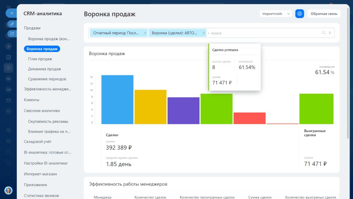
Task: Click the red bar in funnel chart
Action: pos(249,118)
